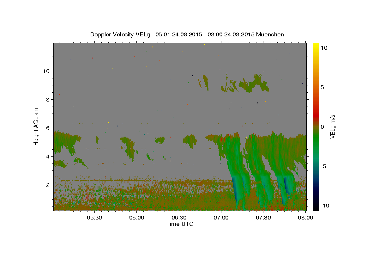Click the colorbar value 0 label

coord(322,127)
